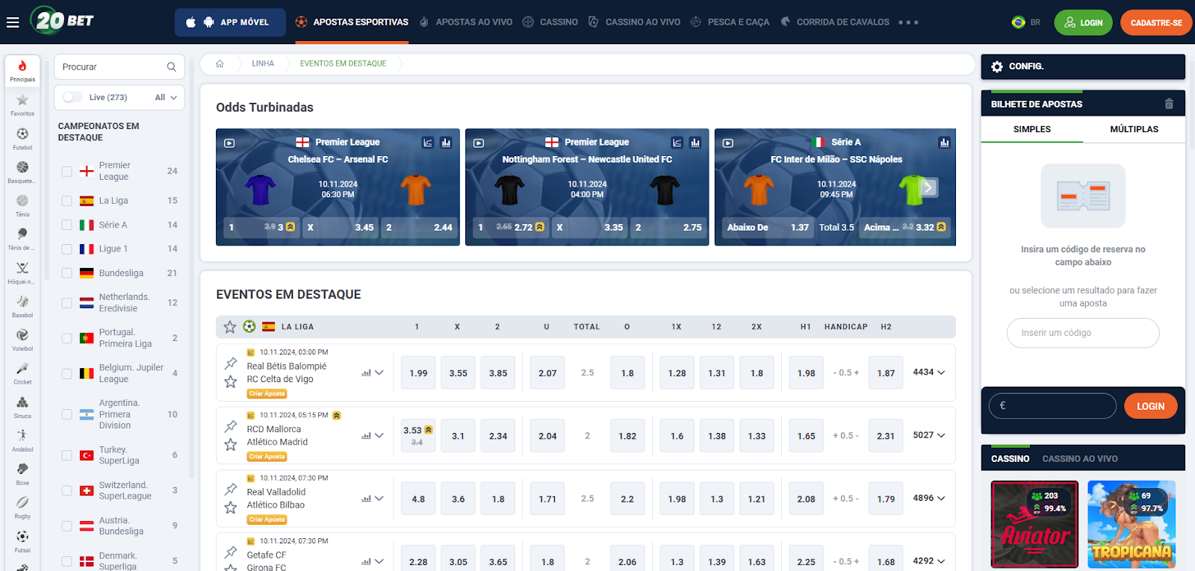The height and width of the screenshot is (571, 1195).
Task: Open Principais sports category
Action: tap(22, 71)
